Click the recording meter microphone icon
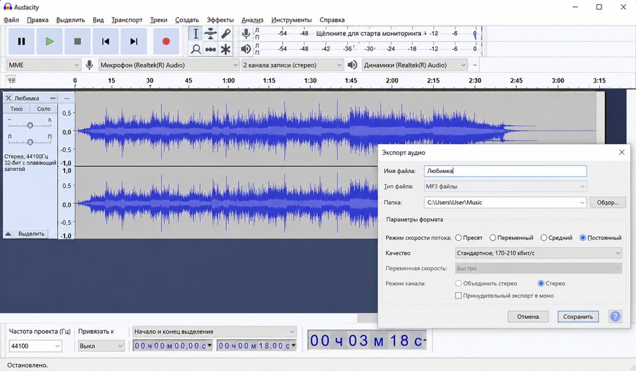Image resolution: width=636 pixels, height=371 pixels. pyautogui.click(x=246, y=34)
